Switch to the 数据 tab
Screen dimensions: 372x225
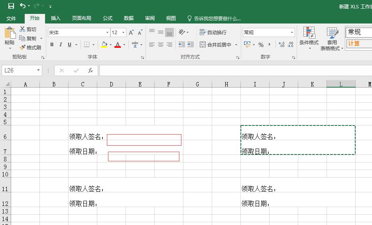click(x=129, y=18)
